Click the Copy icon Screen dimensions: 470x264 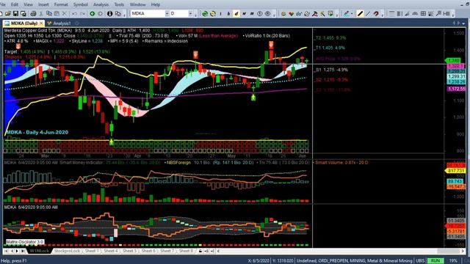(x=49, y=13)
